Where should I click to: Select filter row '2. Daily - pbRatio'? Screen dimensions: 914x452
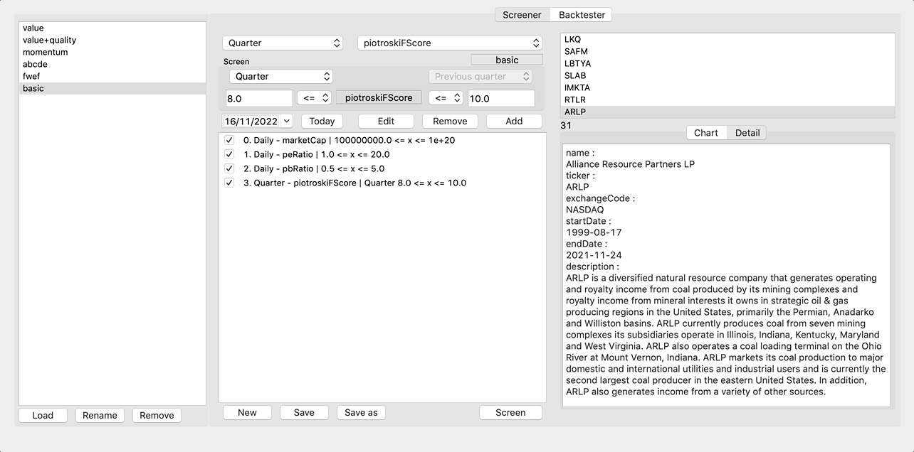(382, 168)
